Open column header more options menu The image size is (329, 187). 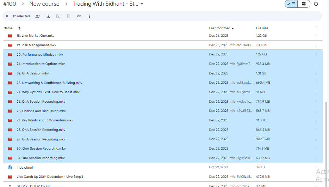point(316,28)
